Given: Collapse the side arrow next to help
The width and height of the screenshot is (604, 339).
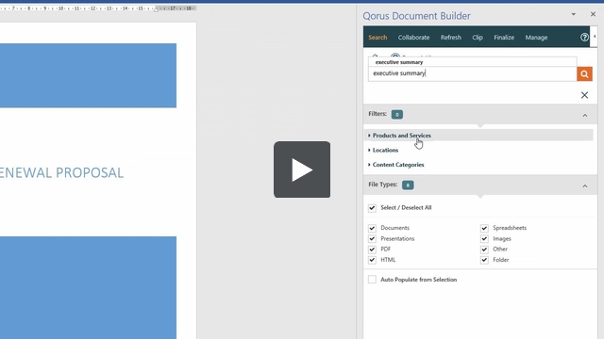Looking at the screenshot, I should 595,37.
